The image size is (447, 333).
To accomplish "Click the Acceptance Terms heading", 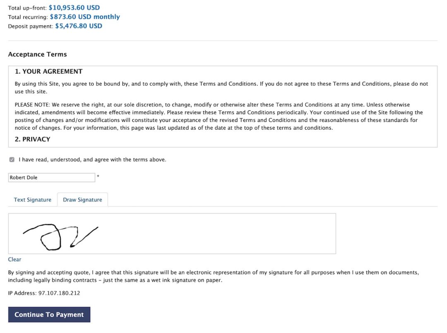I will click(37, 55).
